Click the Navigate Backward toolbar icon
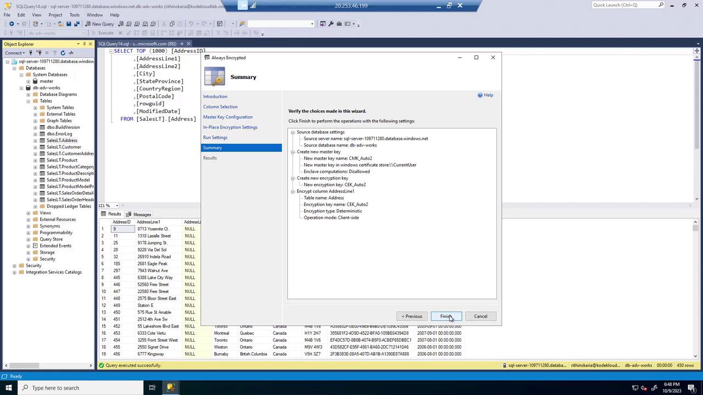Screen dimensions: 703x395 11,24
